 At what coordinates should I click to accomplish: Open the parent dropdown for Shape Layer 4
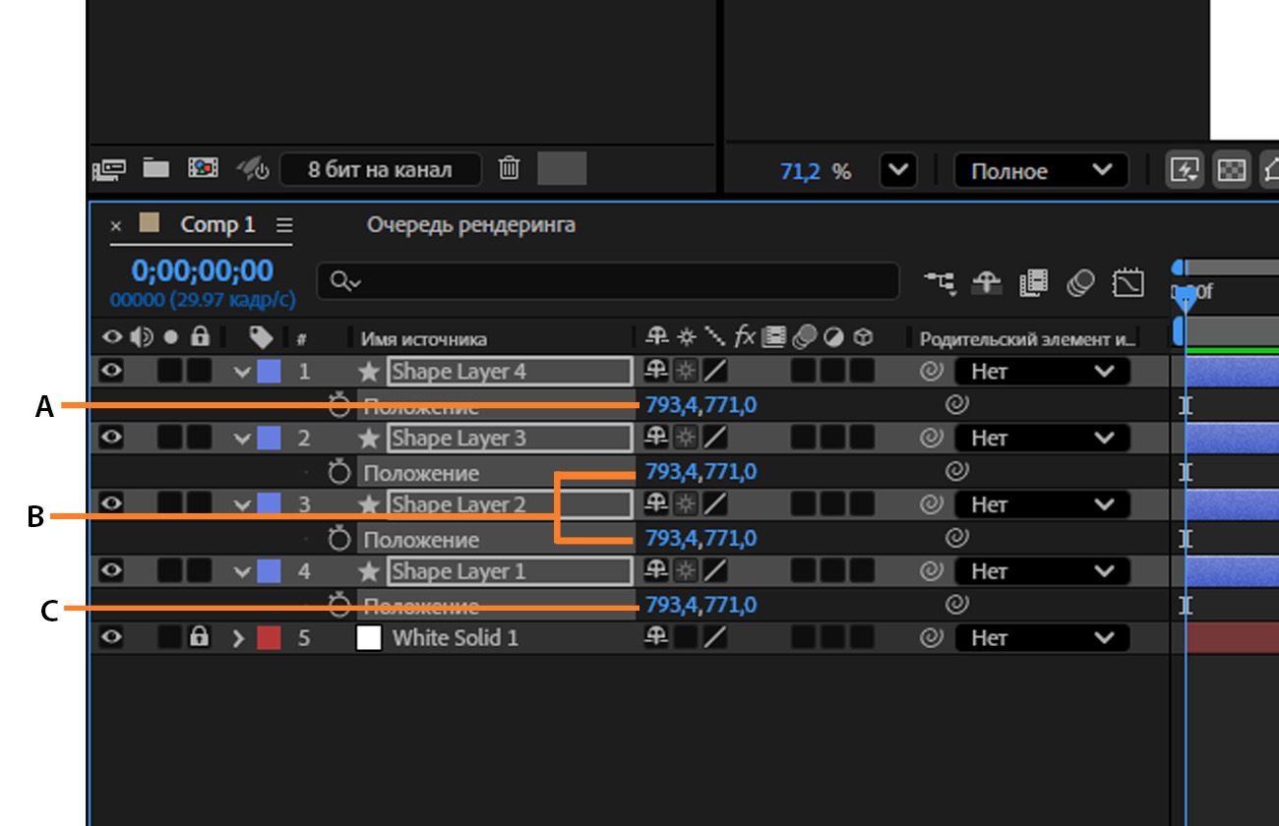pos(1042,372)
